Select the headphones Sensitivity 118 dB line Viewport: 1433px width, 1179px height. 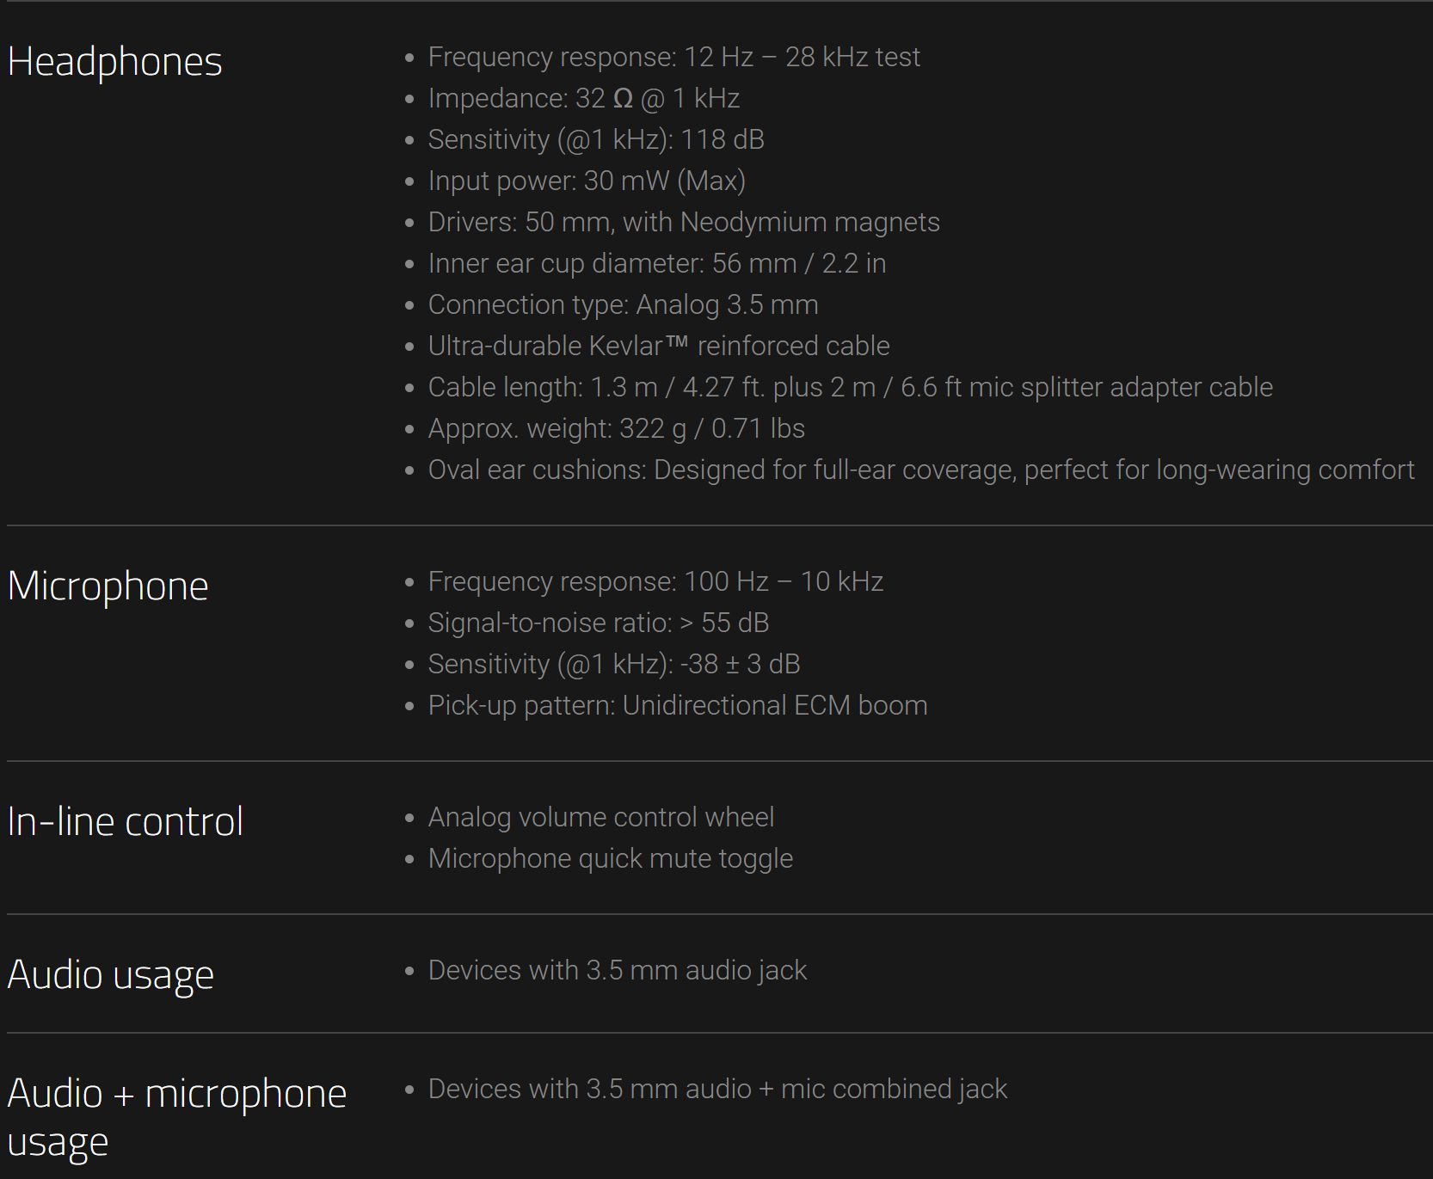click(595, 140)
